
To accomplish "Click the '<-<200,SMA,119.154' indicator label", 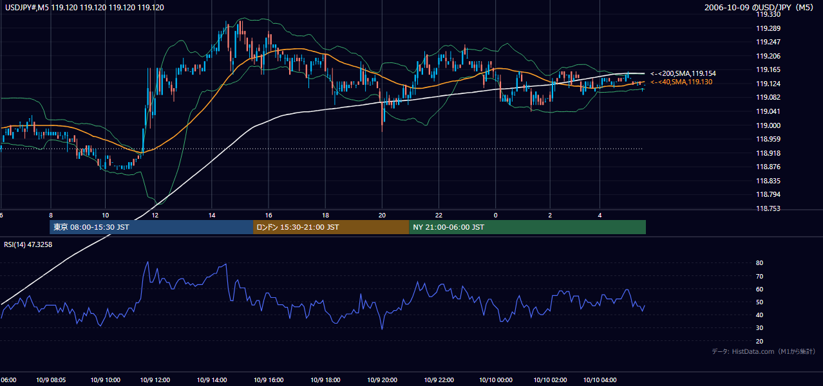I will pyautogui.click(x=683, y=73).
